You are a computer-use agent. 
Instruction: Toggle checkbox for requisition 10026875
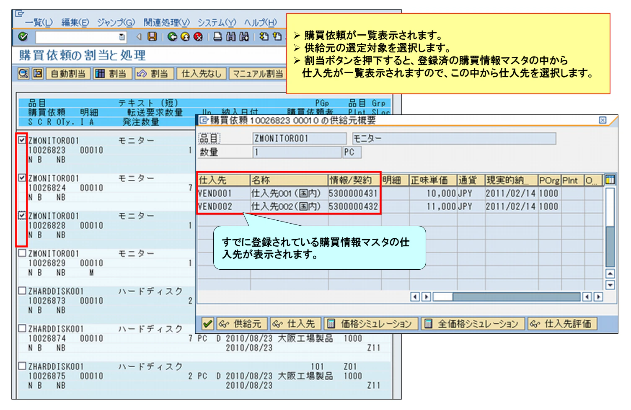pos(23,366)
